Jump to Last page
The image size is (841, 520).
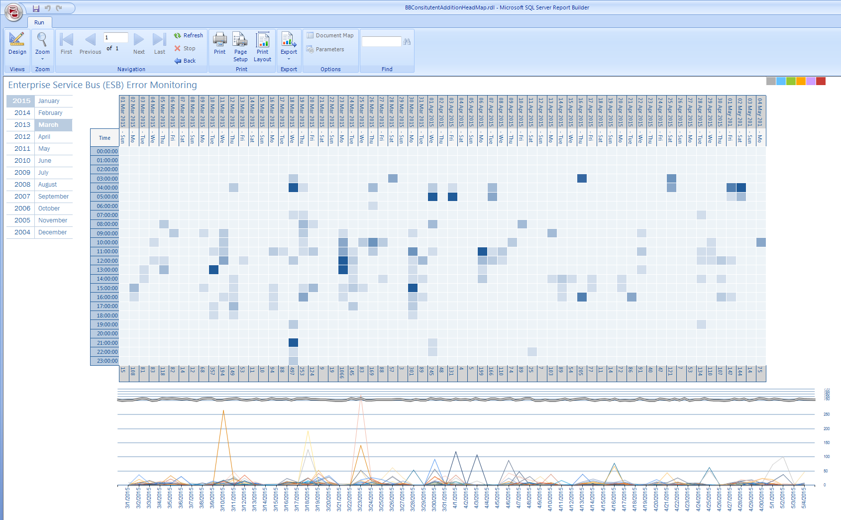coord(159,44)
